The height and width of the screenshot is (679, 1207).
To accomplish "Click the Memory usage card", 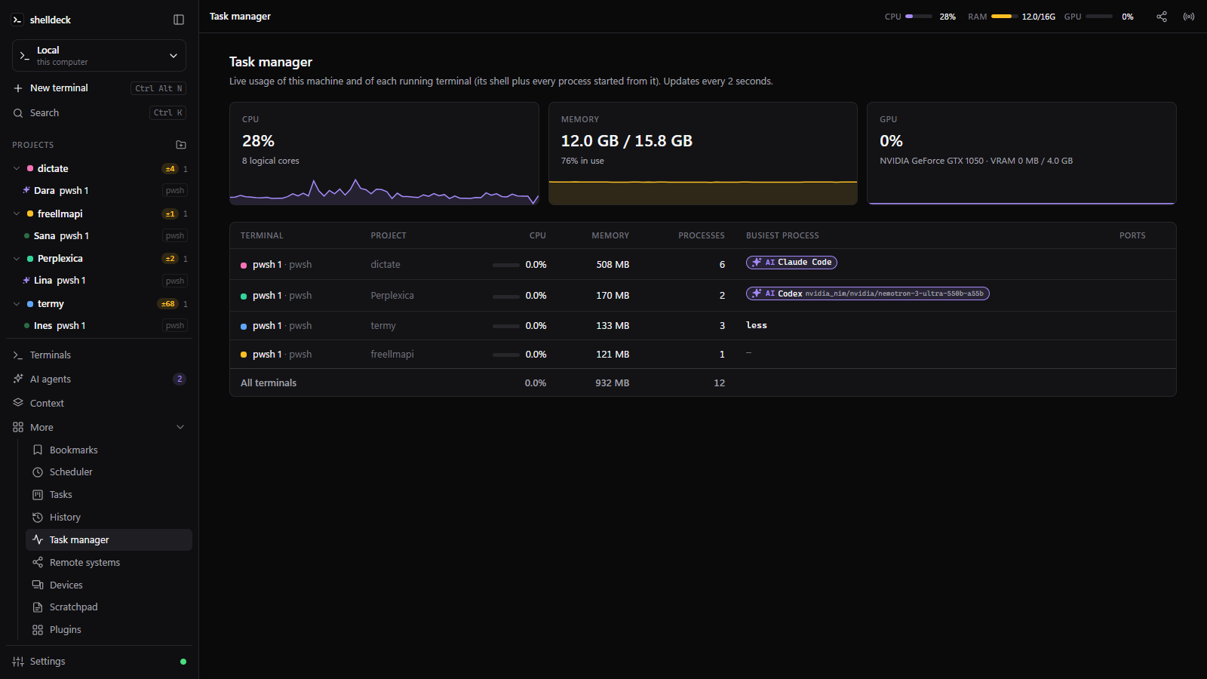I will [x=703, y=154].
